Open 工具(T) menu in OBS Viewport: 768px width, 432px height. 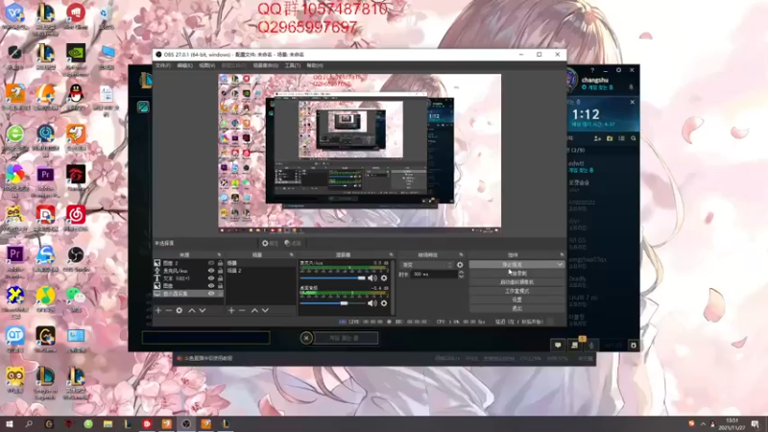293,65
